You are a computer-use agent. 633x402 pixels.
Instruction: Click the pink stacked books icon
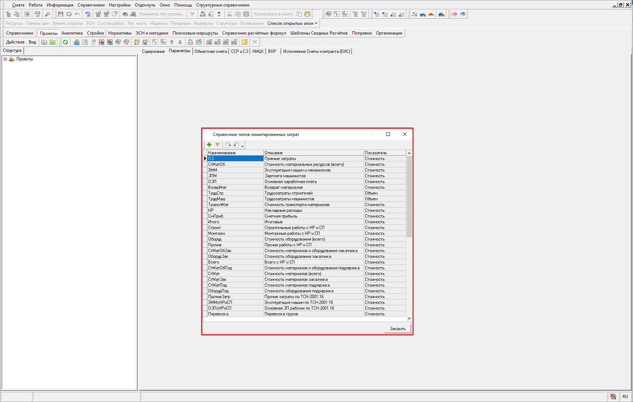(x=454, y=14)
